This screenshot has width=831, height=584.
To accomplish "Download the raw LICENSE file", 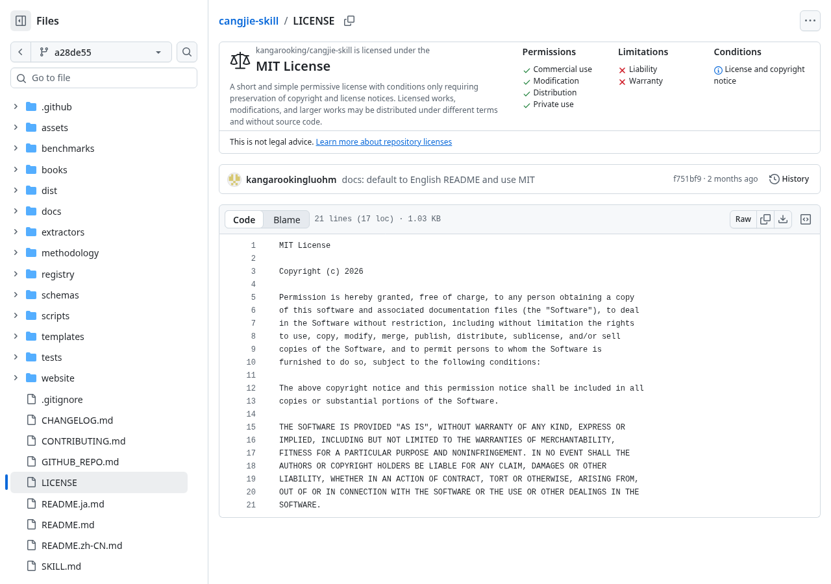I will (783, 219).
